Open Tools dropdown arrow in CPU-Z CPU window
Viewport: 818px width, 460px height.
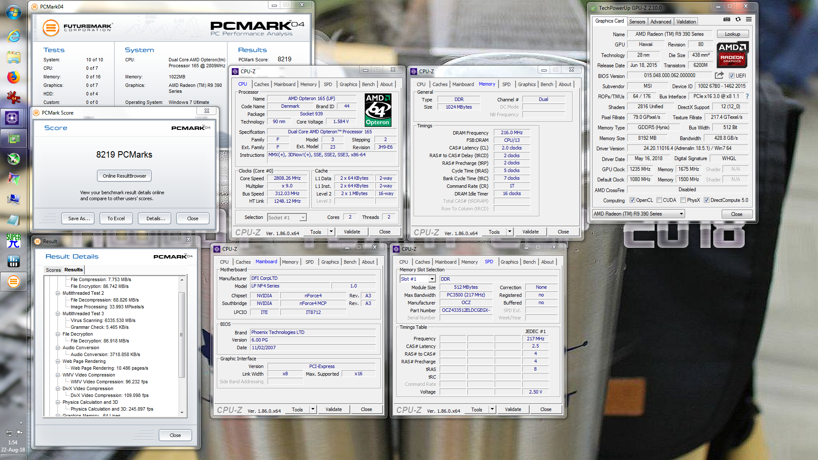pyautogui.click(x=331, y=232)
